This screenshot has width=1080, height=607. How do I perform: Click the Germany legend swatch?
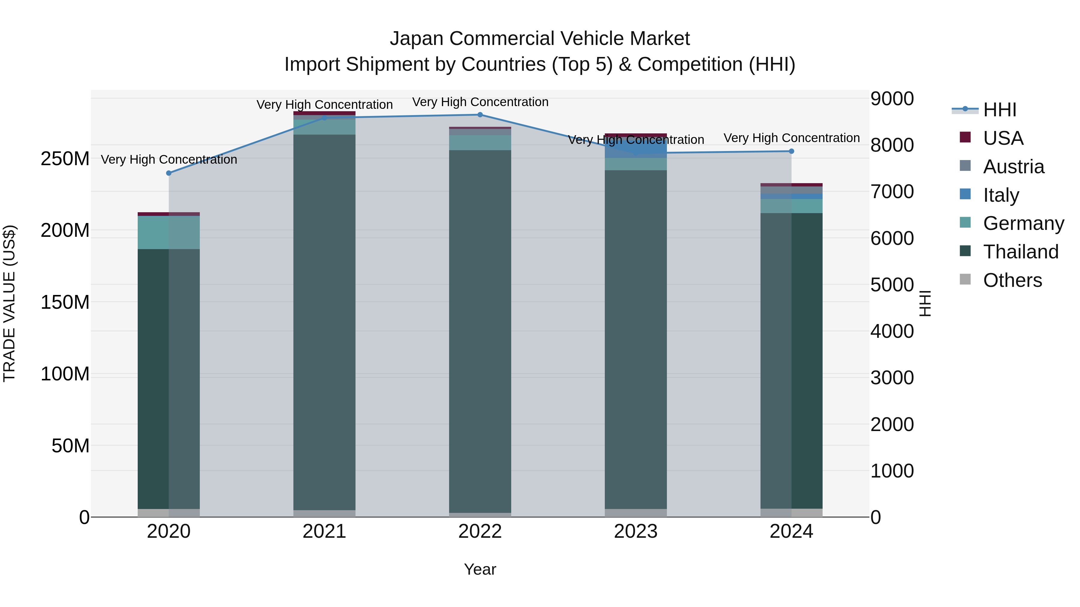coord(965,223)
